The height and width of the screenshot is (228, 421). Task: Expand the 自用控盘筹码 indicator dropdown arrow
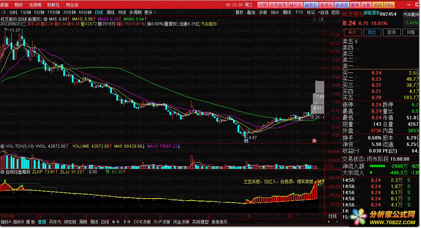point(3,172)
